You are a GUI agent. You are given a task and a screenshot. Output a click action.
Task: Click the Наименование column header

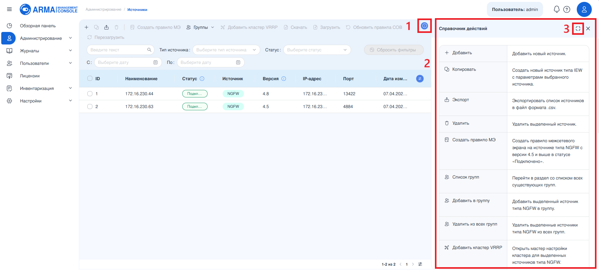point(141,79)
